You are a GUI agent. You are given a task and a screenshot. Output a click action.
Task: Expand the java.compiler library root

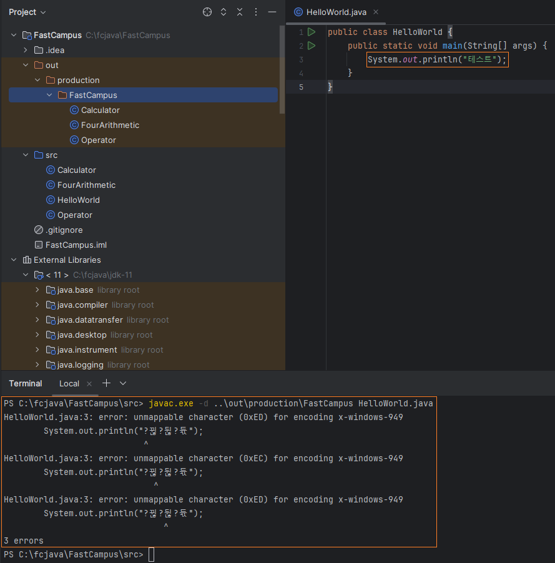coord(37,305)
